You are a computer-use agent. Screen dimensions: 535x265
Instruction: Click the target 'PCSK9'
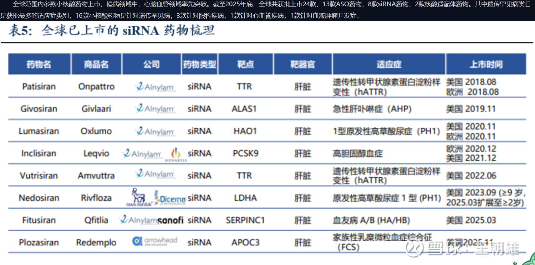[246, 153]
